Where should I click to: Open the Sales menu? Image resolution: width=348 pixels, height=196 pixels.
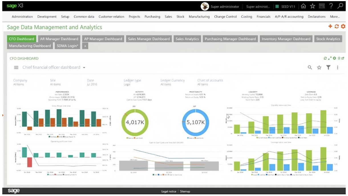168,17
